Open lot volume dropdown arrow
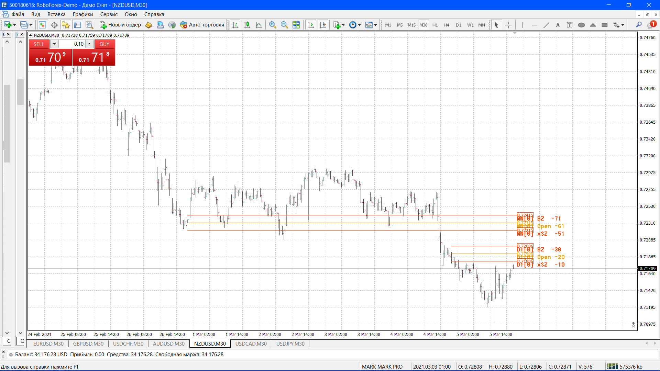The height and width of the screenshot is (371, 660). click(54, 44)
